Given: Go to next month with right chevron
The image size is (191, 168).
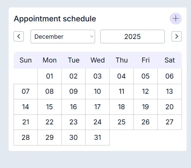Looking at the screenshot, I should [x=176, y=36].
